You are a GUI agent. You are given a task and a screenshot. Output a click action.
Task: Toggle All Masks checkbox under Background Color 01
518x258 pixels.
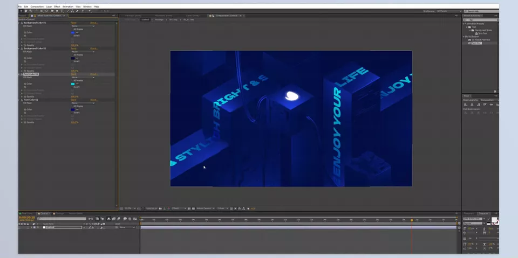point(72,29)
